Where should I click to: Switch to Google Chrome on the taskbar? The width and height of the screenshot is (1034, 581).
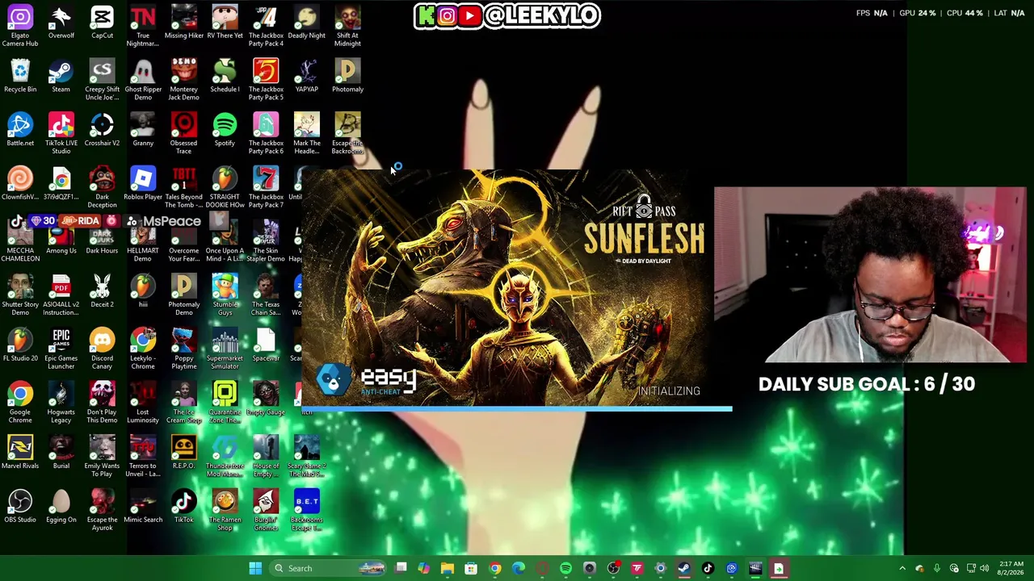tap(495, 568)
